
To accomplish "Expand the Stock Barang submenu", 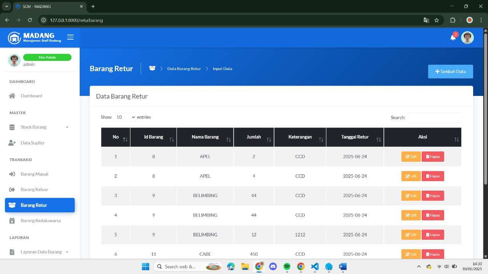I will click(67, 127).
